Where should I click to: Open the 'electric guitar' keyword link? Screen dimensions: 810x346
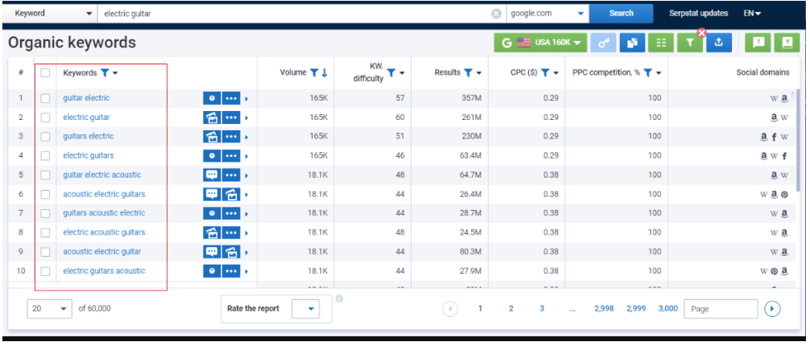click(86, 117)
